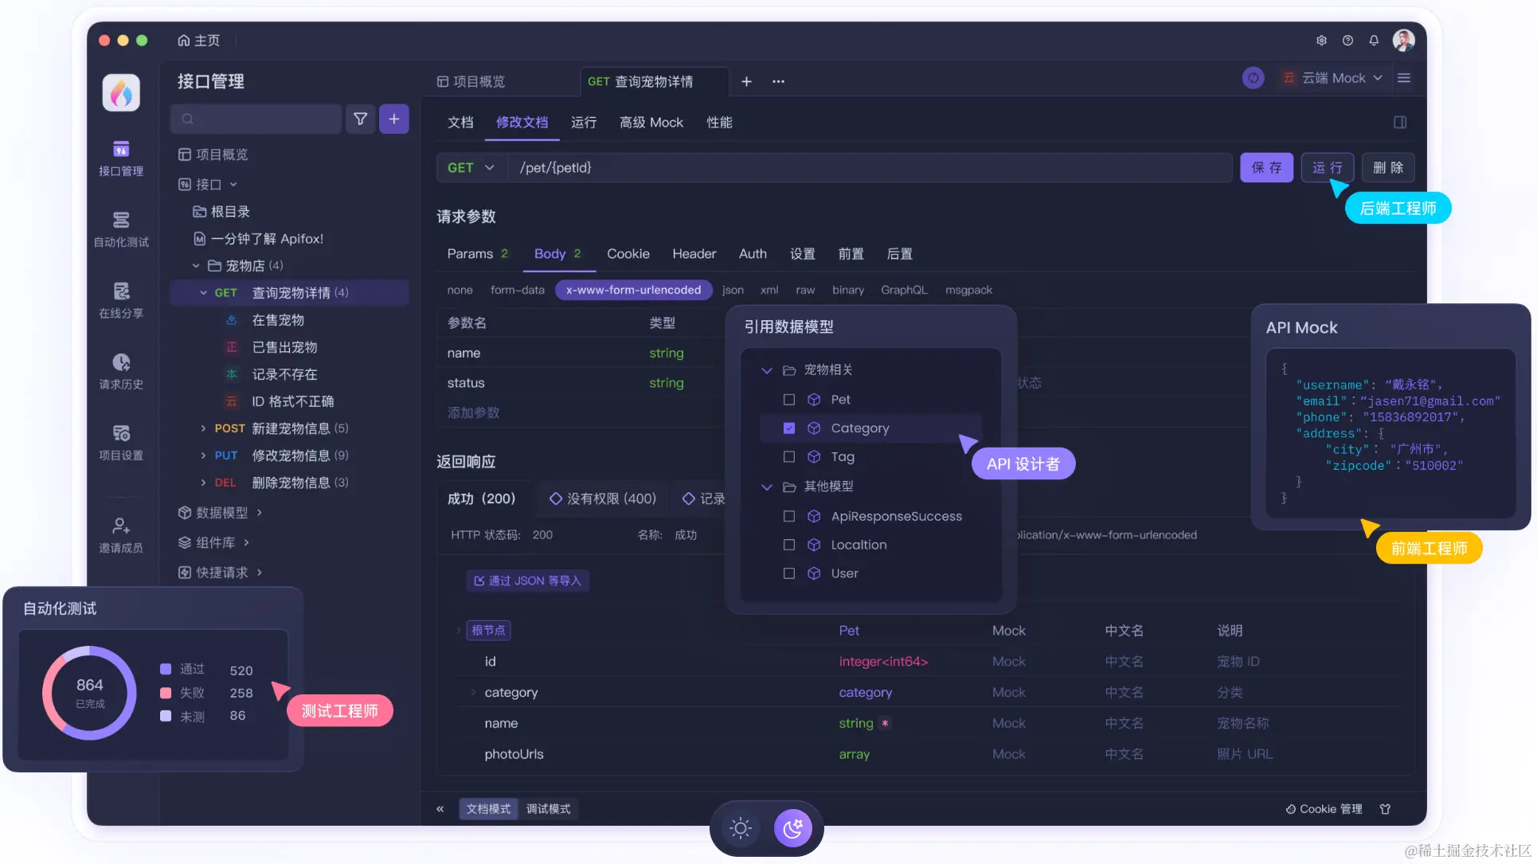Click the filter funnel icon

point(361,119)
